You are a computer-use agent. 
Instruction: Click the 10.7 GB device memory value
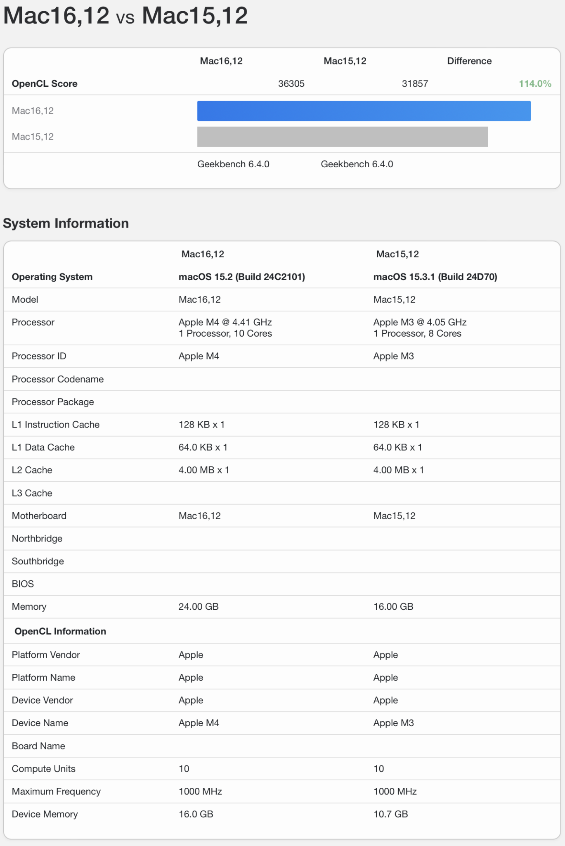point(390,814)
